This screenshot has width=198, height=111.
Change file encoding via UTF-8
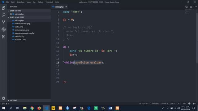pos(172,104)
